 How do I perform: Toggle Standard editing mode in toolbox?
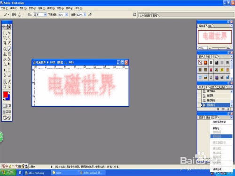[x=5, y=106]
